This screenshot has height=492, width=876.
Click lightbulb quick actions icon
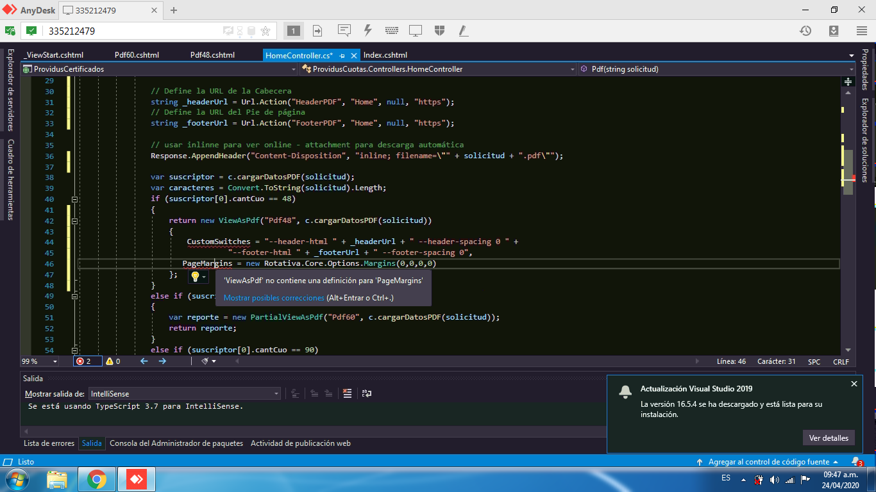pyautogui.click(x=195, y=277)
